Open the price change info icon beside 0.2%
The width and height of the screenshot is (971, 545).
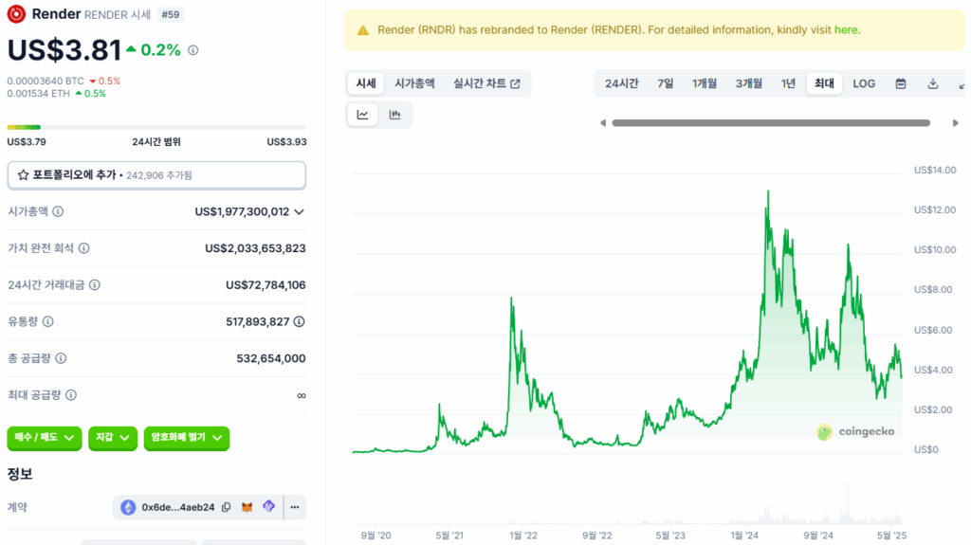pos(193,50)
